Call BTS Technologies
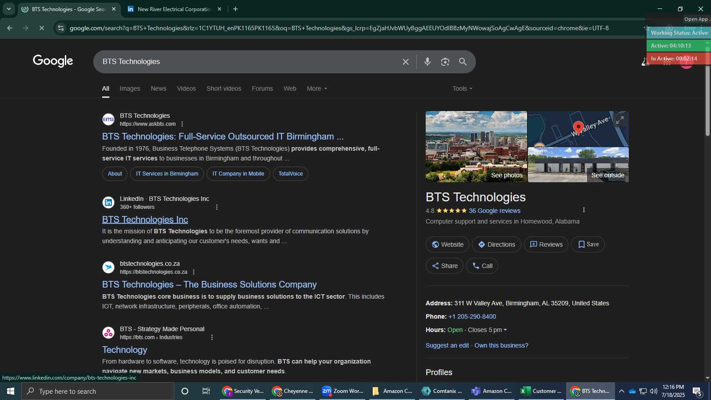The width and height of the screenshot is (711, 400). (x=482, y=266)
